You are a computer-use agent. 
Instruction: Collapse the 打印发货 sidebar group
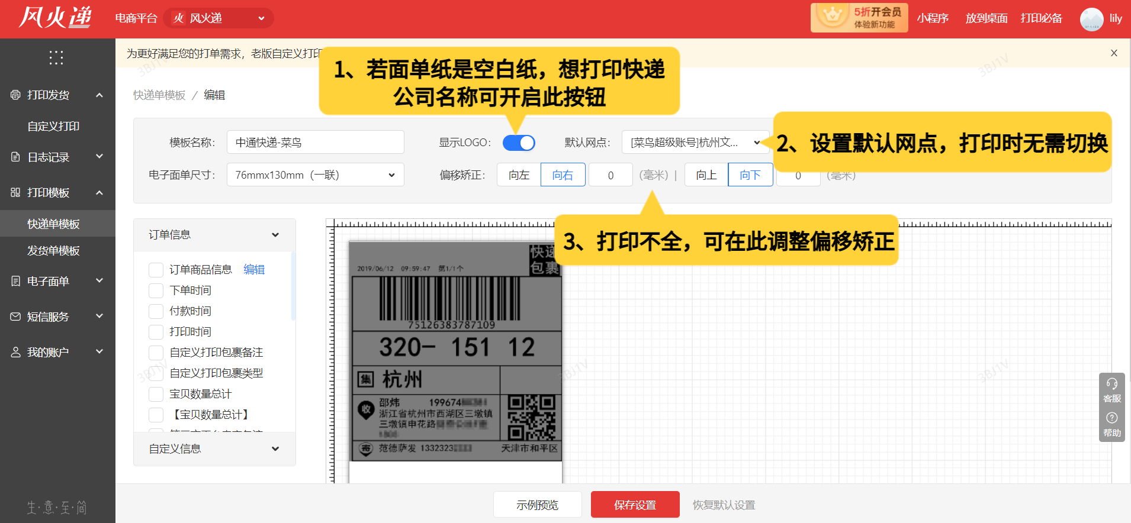(x=99, y=95)
